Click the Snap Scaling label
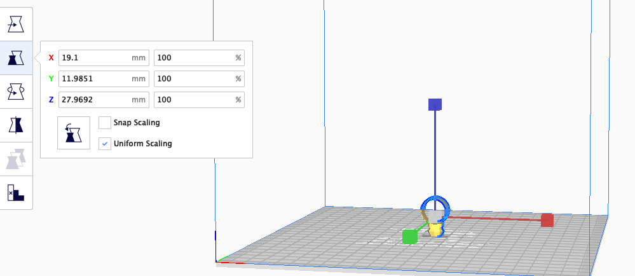 [x=137, y=122]
